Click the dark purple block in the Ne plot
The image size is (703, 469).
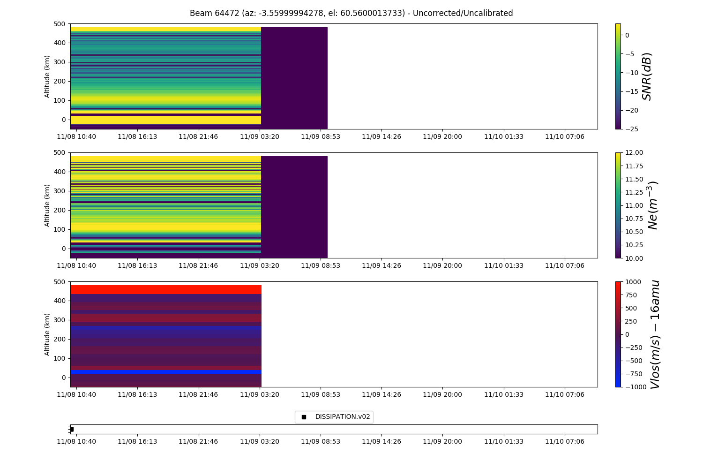[294, 207]
